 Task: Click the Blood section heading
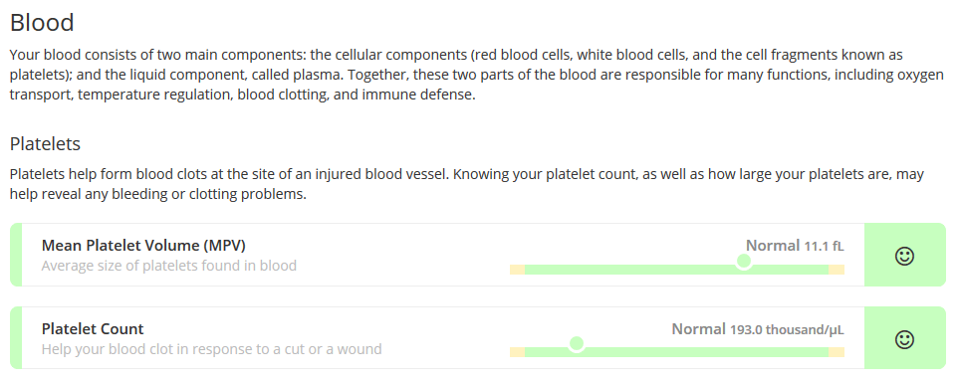[x=42, y=23]
